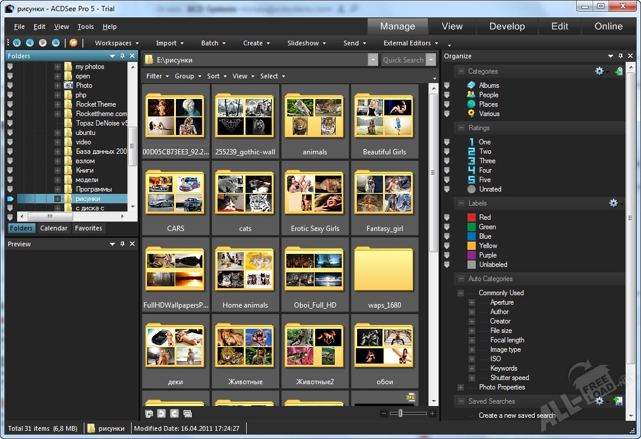This screenshot has width=641, height=439.
Task: Toggle the Easy-Select marker beside my photos folder
Action: 10,67
